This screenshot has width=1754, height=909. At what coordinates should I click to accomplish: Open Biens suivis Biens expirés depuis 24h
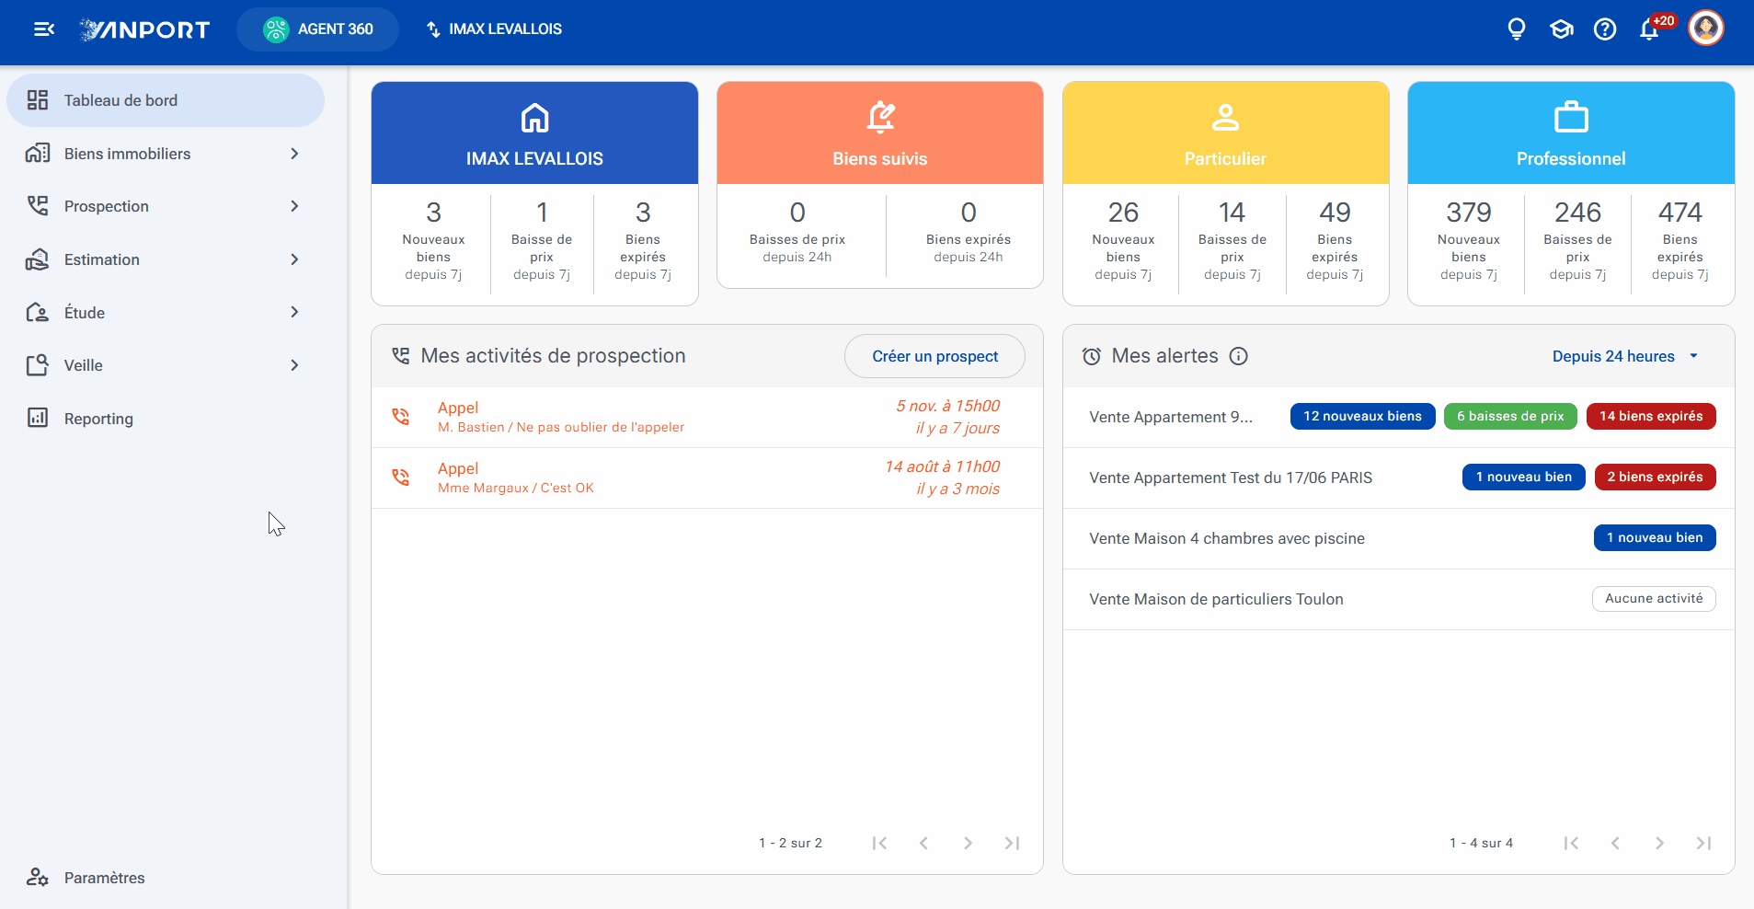969,233
